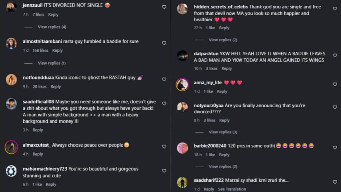Open See Translation for saadsharif222's comment
Screen dimensions: 341x192
click(232, 189)
